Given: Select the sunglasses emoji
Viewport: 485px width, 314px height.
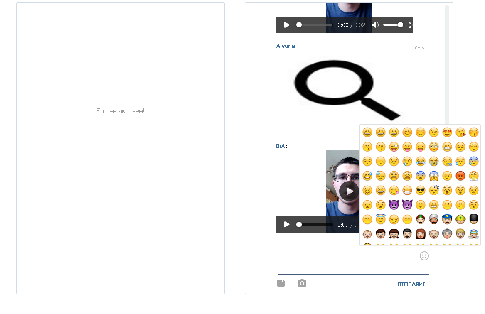Looking at the screenshot, I should [421, 190].
